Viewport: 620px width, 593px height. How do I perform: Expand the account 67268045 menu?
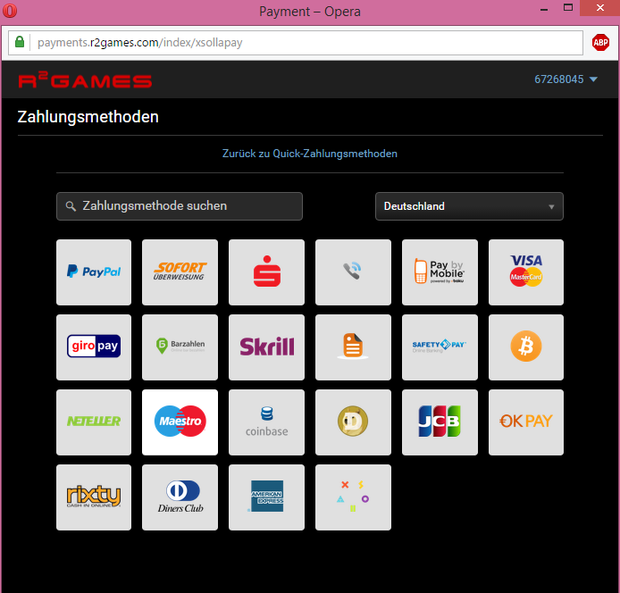566,79
